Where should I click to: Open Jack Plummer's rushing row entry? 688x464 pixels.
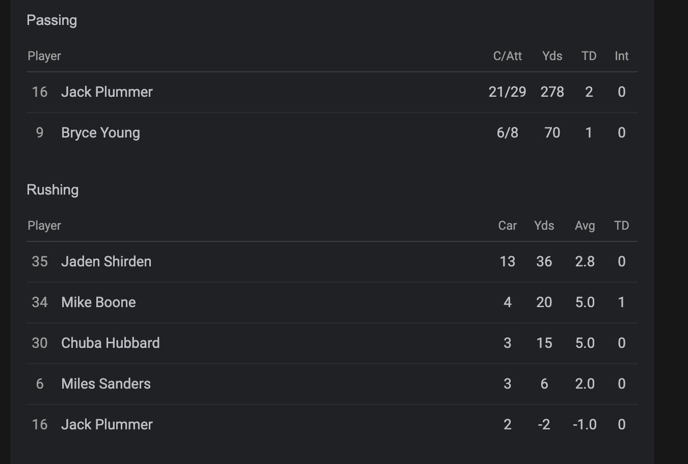click(332, 425)
